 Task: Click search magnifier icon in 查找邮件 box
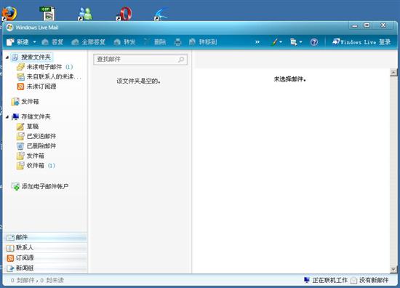(181, 60)
